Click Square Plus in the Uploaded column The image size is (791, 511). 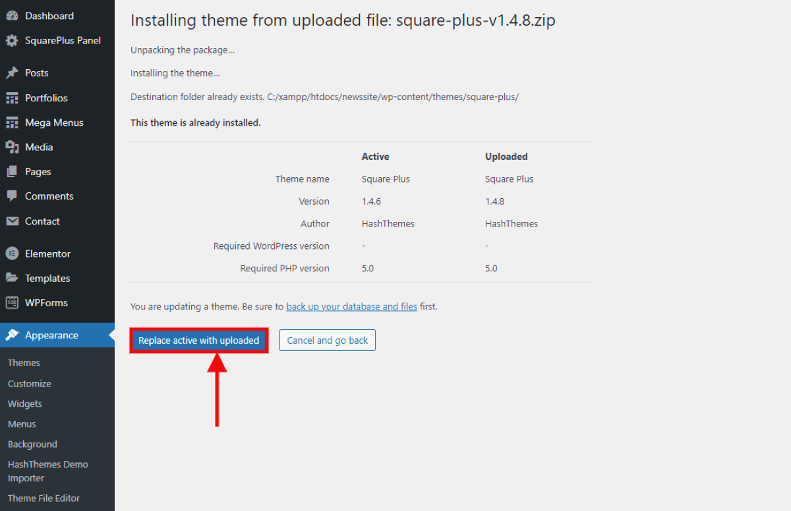[x=509, y=179]
